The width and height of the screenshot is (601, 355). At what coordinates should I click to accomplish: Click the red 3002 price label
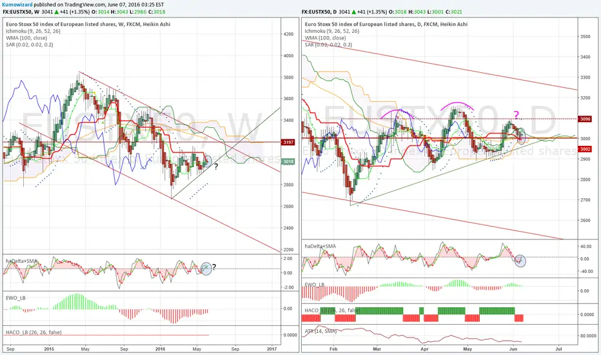585,149
